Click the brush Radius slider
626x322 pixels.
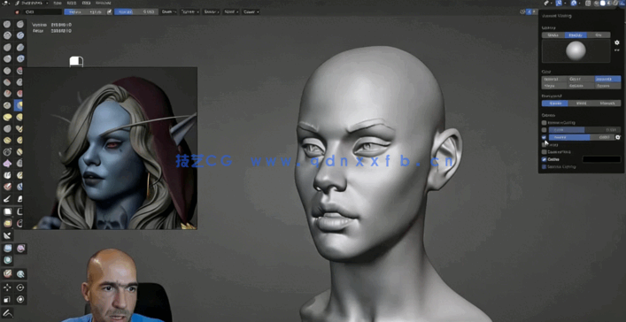(x=85, y=12)
